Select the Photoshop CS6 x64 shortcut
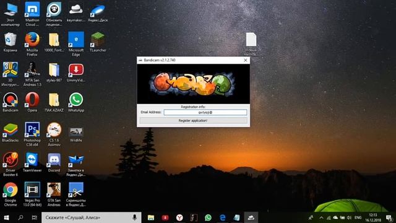This screenshot has width=396, height=223. point(32,134)
